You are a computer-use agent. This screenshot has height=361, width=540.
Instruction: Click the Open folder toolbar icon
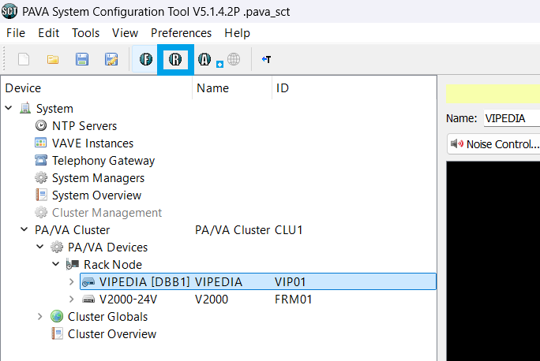click(x=53, y=59)
